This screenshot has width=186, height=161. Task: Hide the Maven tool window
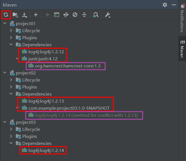click(x=174, y=5)
